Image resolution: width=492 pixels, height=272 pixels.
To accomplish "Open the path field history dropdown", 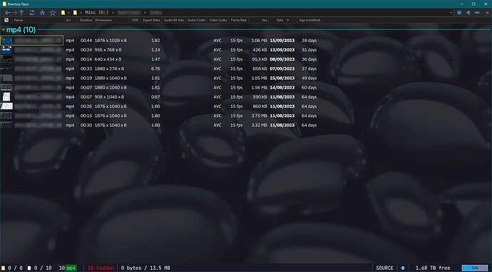I will pyautogui.click(x=451, y=13).
